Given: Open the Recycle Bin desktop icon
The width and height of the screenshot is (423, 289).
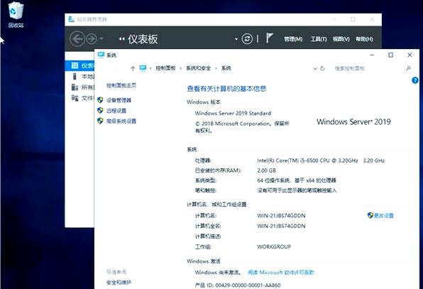Looking at the screenshot, I should coord(16,15).
